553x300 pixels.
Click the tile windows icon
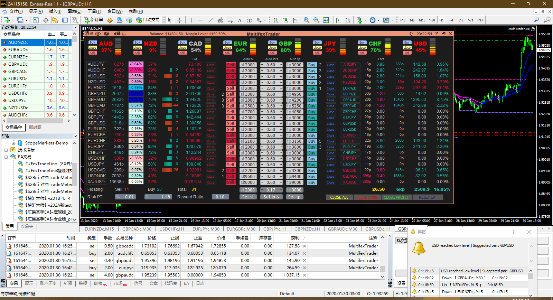[326, 20]
